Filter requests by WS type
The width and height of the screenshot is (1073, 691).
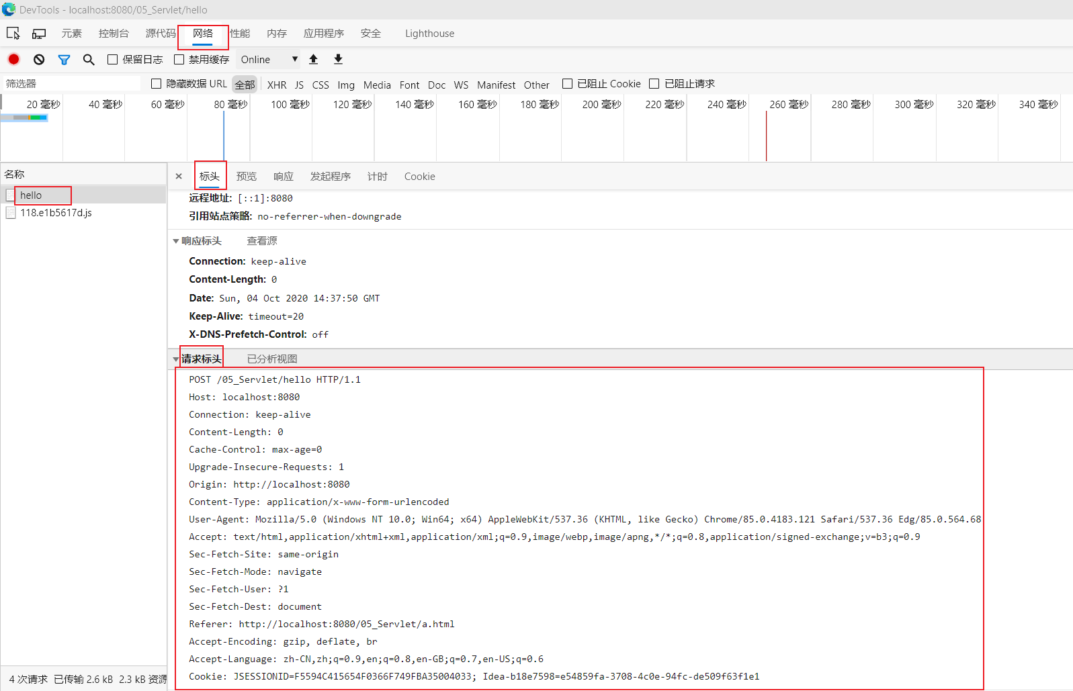click(x=461, y=85)
